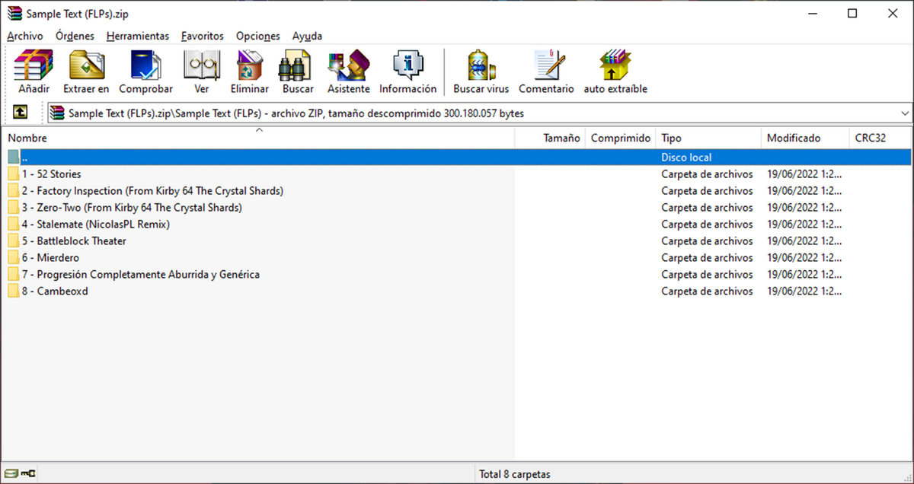Show archive Información icon
914x484 pixels.
click(x=407, y=72)
